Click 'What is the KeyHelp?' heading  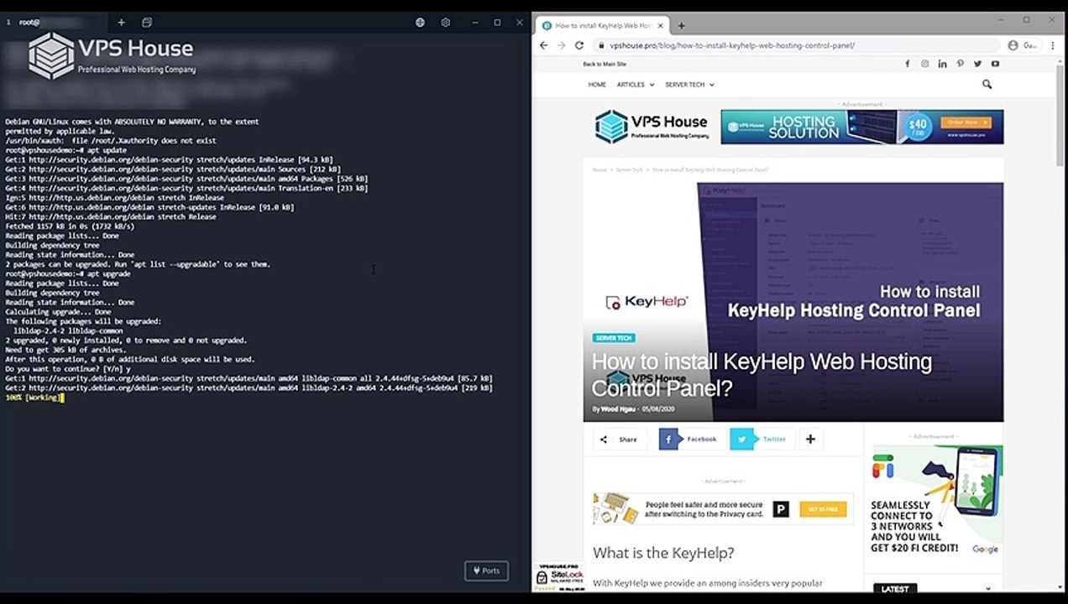tap(663, 553)
